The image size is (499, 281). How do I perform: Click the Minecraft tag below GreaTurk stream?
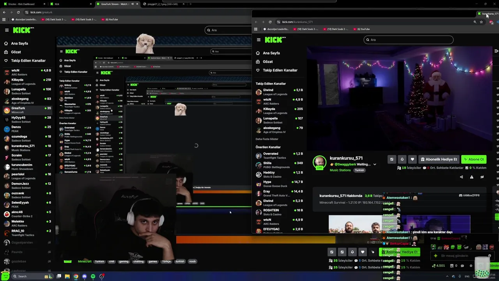(85, 261)
